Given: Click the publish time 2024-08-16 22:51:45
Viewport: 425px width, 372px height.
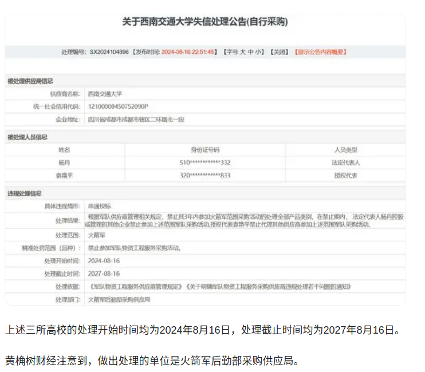Looking at the screenshot, I should click(188, 52).
